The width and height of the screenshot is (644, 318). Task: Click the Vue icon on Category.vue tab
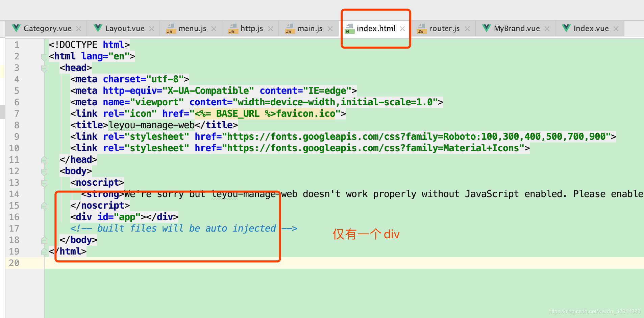click(x=16, y=28)
